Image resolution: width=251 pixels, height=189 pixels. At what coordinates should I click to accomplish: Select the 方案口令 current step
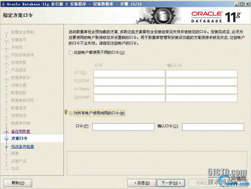19,138
